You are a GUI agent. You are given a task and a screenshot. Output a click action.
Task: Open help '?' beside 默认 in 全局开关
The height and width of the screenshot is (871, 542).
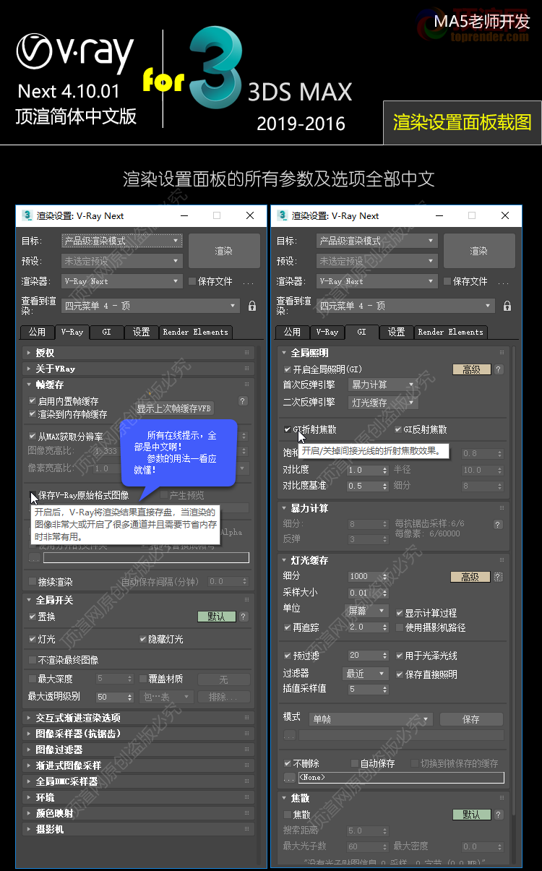[x=244, y=617]
